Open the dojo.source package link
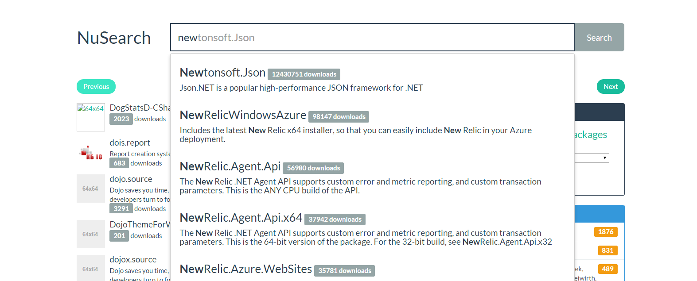This screenshot has width=697, height=281. [x=131, y=179]
